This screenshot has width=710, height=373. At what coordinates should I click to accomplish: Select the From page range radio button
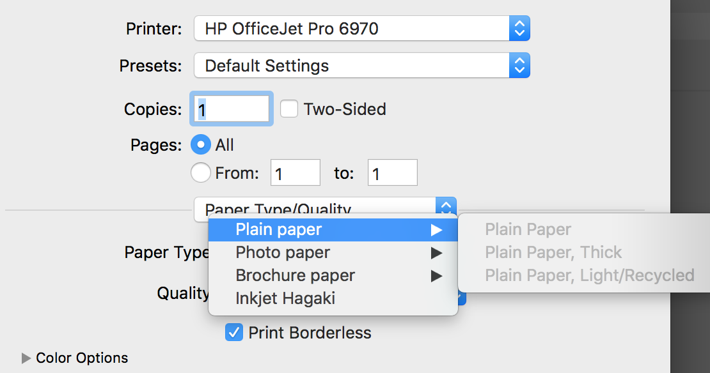tap(201, 172)
